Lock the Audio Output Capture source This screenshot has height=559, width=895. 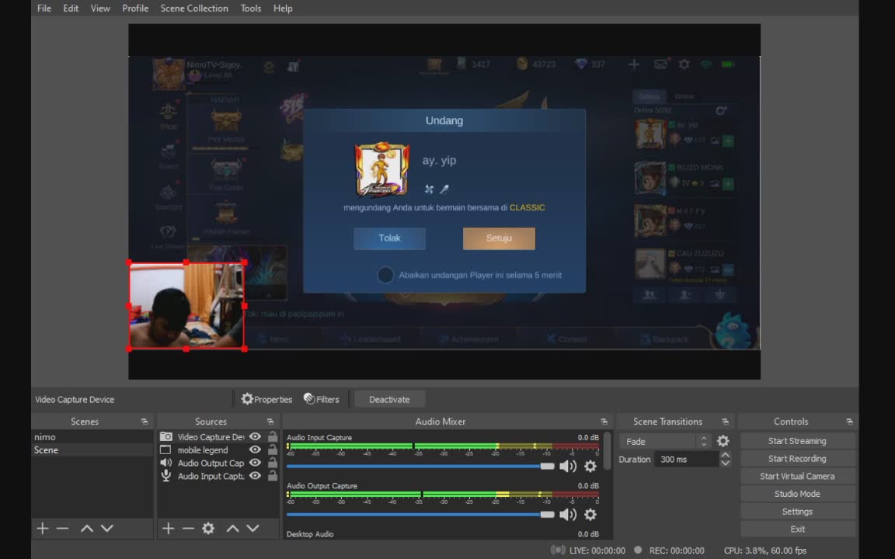click(272, 464)
